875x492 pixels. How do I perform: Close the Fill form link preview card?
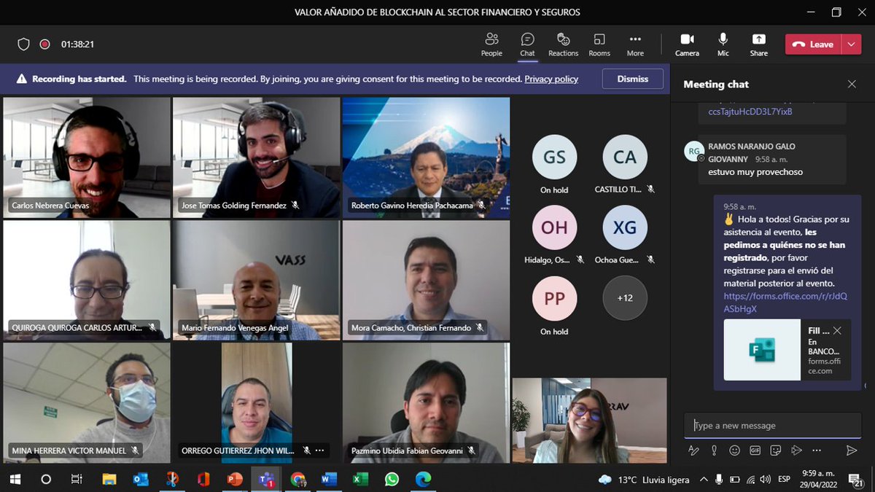837,331
